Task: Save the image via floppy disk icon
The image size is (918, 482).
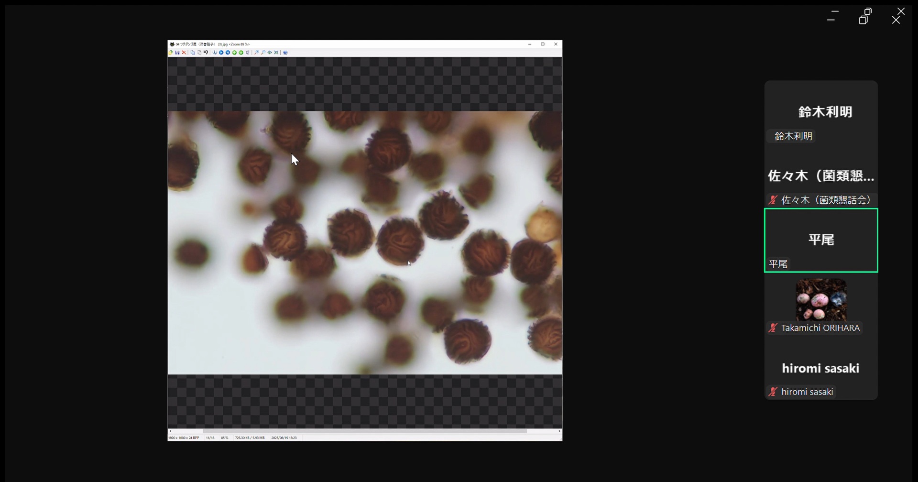Action: pos(177,53)
